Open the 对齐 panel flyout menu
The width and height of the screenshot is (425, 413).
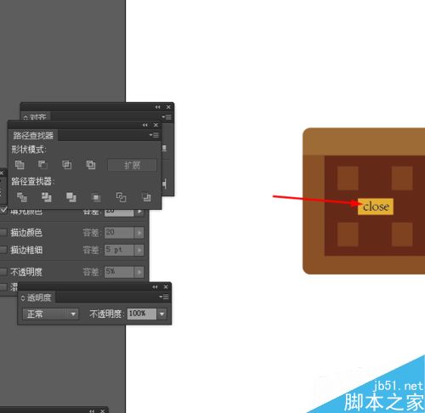pyautogui.click(x=167, y=117)
